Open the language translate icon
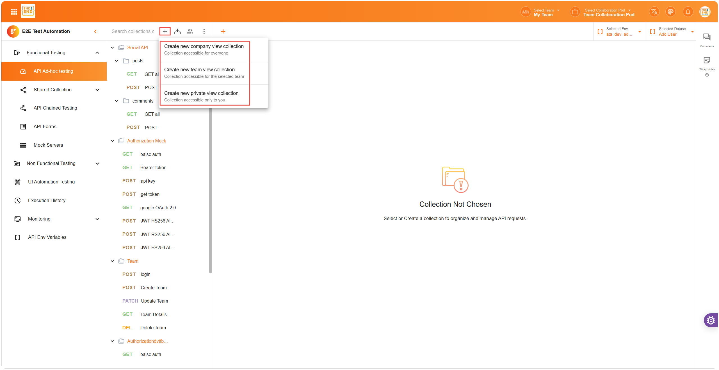The height and width of the screenshot is (370, 719). [x=654, y=12]
